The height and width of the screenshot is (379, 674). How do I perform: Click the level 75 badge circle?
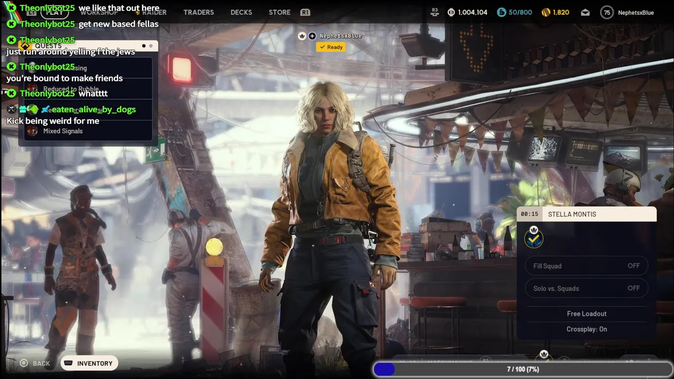point(607,13)
